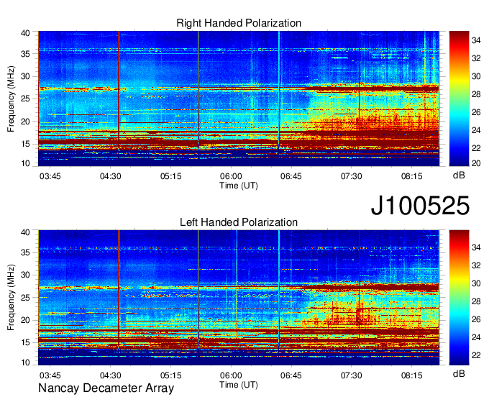This screenshot has width=489, height=397.
Task: Click the 07:30 time tick under Right Handed plot
Action: (x=352, y=176)
